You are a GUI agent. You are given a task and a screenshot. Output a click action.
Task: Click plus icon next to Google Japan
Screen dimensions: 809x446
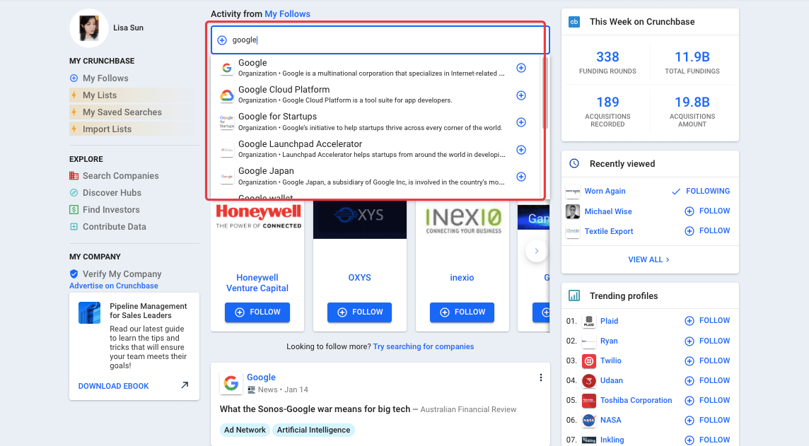(521, 177)
